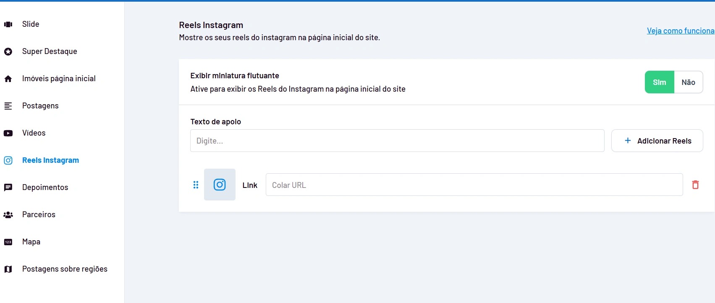Click the Link label text
Image resolution: width=715 pixels, height=303 pixels.
pos(250,185)
